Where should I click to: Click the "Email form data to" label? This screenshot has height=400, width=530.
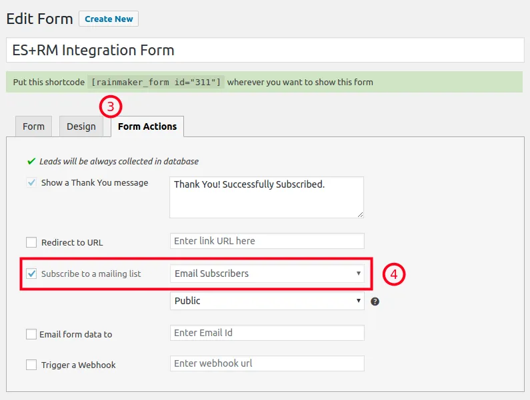76,334
